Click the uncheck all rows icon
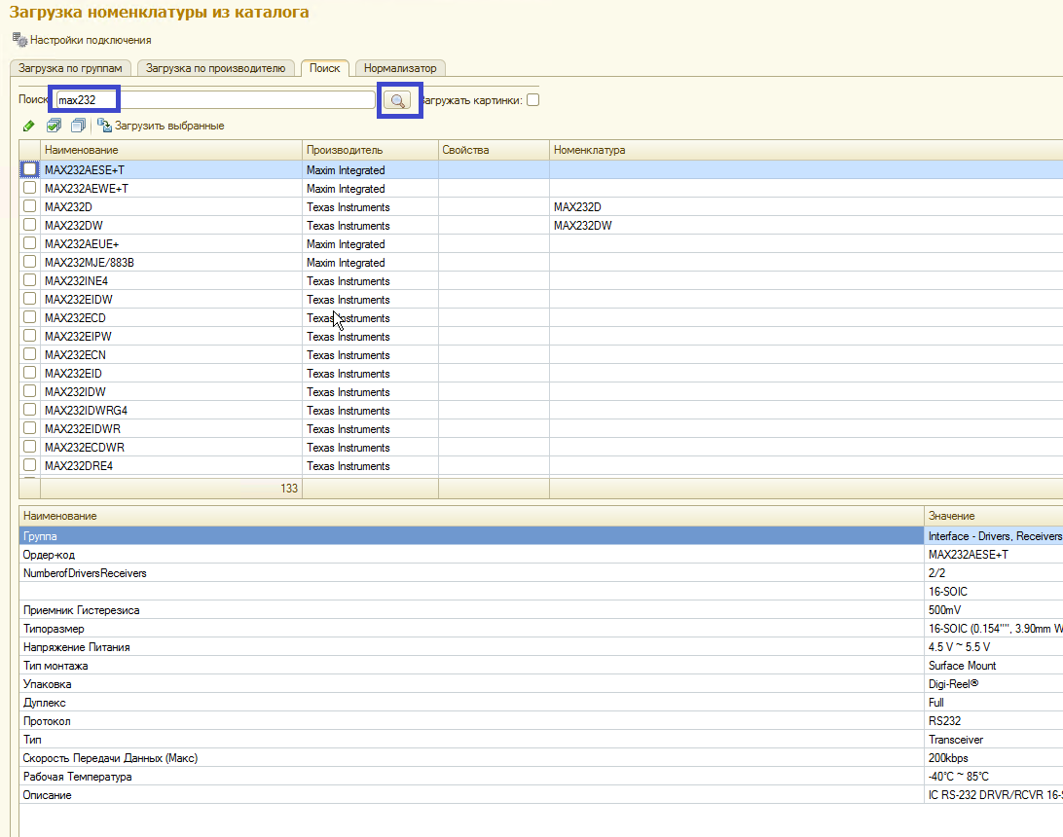Viewport: 1063px width, 837px height. (78, 126)
